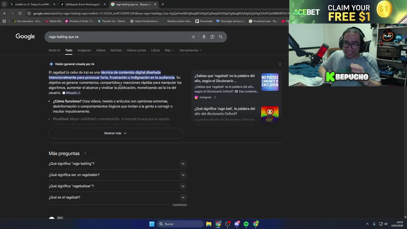Expand '¿Qué es el ragebait?' question

(118, 197)
